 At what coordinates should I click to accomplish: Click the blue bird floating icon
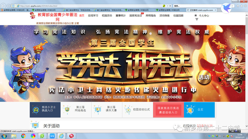click(226, 8)
